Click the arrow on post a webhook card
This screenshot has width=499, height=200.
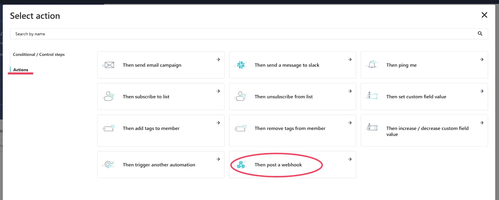(x=350, y=159)
